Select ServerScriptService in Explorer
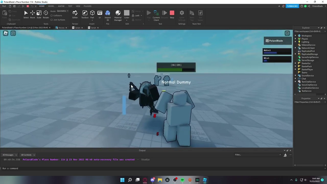 (310, 57)
